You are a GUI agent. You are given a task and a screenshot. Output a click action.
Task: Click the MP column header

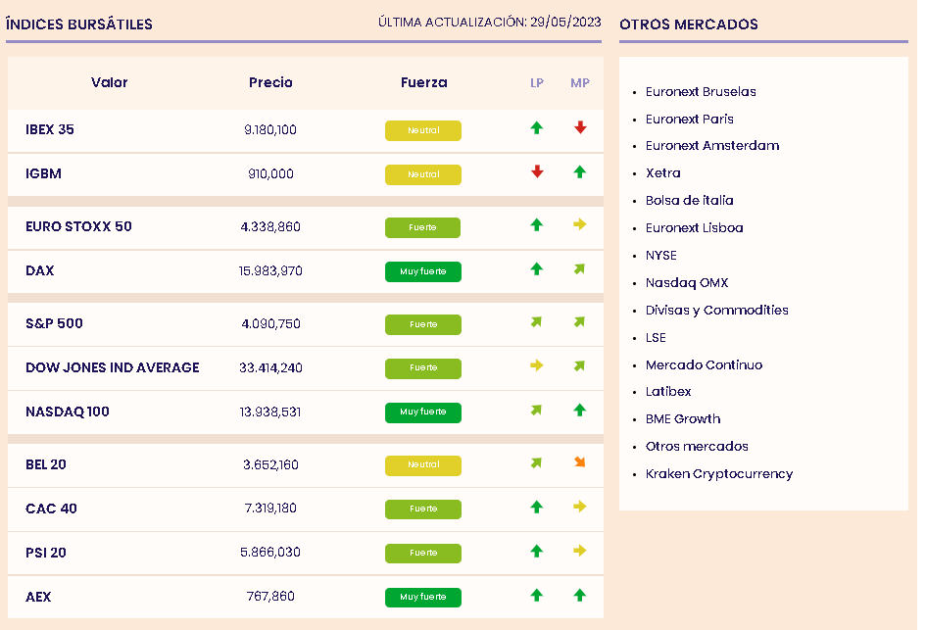pos(580,82)
